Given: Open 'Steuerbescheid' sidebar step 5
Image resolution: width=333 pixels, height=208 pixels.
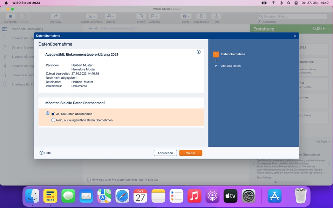Looking at the screenshot, I should pos(18,75).
